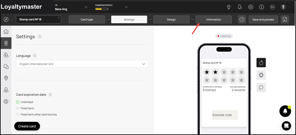Click the Example code area on preview

click(225, 115)
